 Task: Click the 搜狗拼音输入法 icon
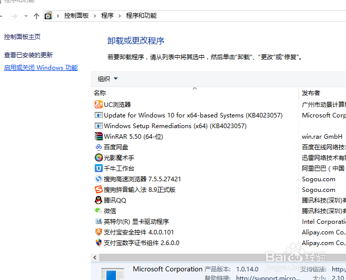point(99,189)
